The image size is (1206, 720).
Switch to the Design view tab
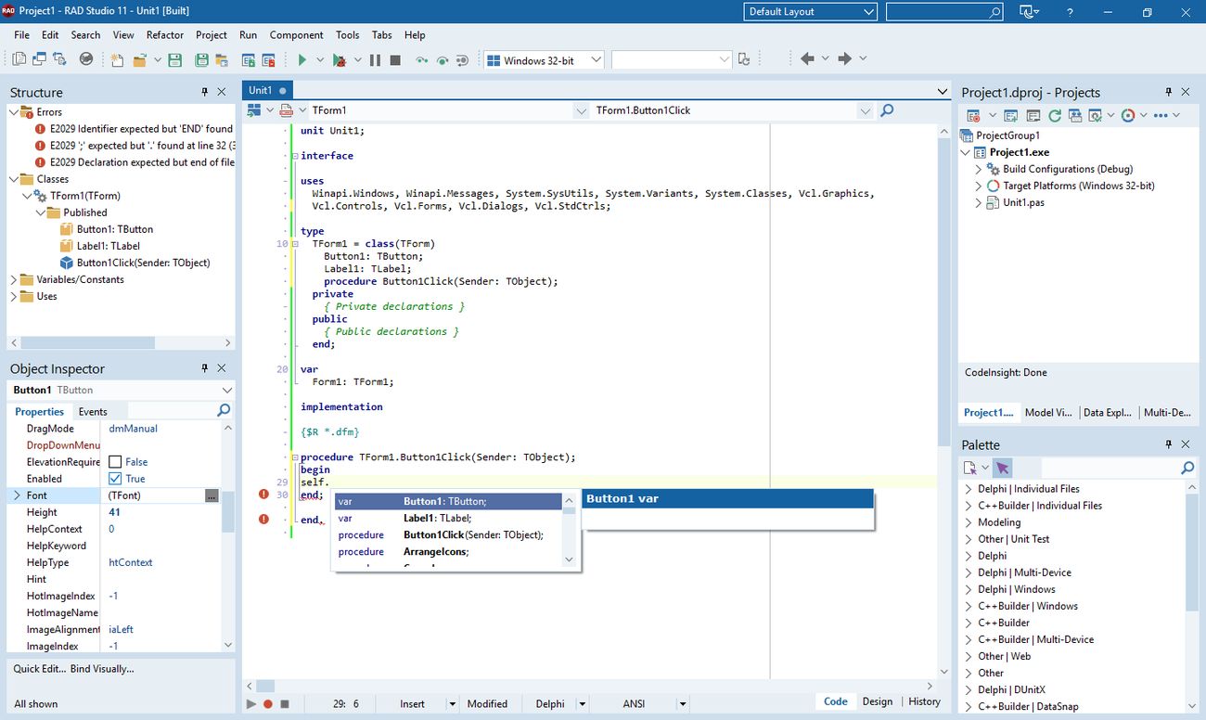pyautogui.click(x=877, y=701)
